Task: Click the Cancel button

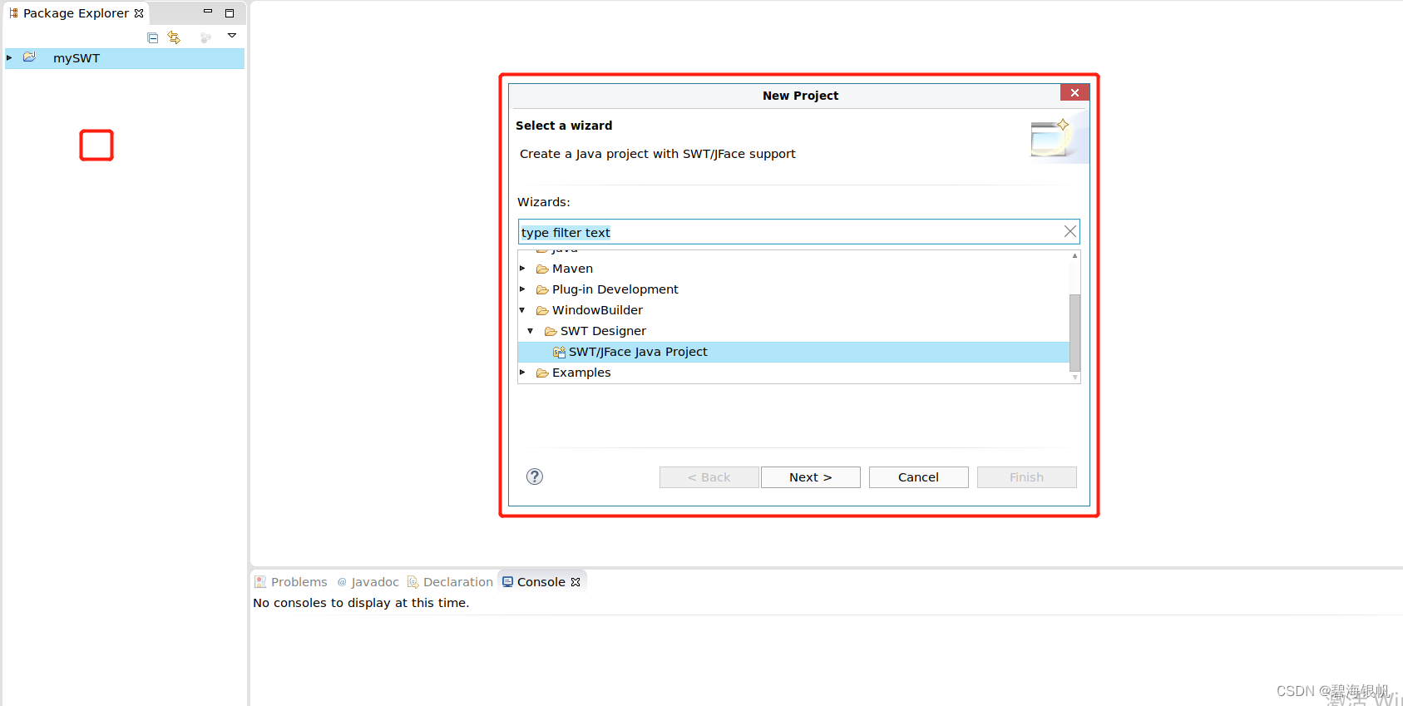Action: (x=919, y=477)
